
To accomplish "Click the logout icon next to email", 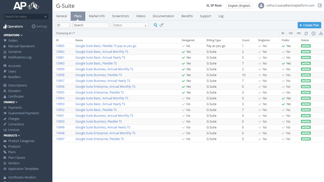I will coord(320,5).
